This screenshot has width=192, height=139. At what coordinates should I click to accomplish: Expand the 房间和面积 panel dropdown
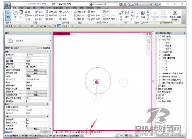[x=102, y=23]
